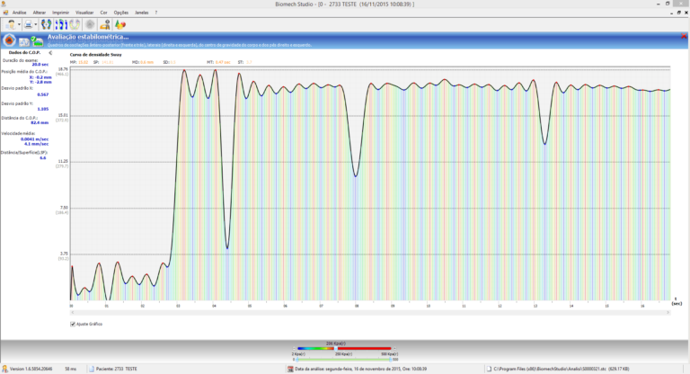Click the printer icon in toolbar
This screenshot has height=374, width=690.
pos(29,24)
